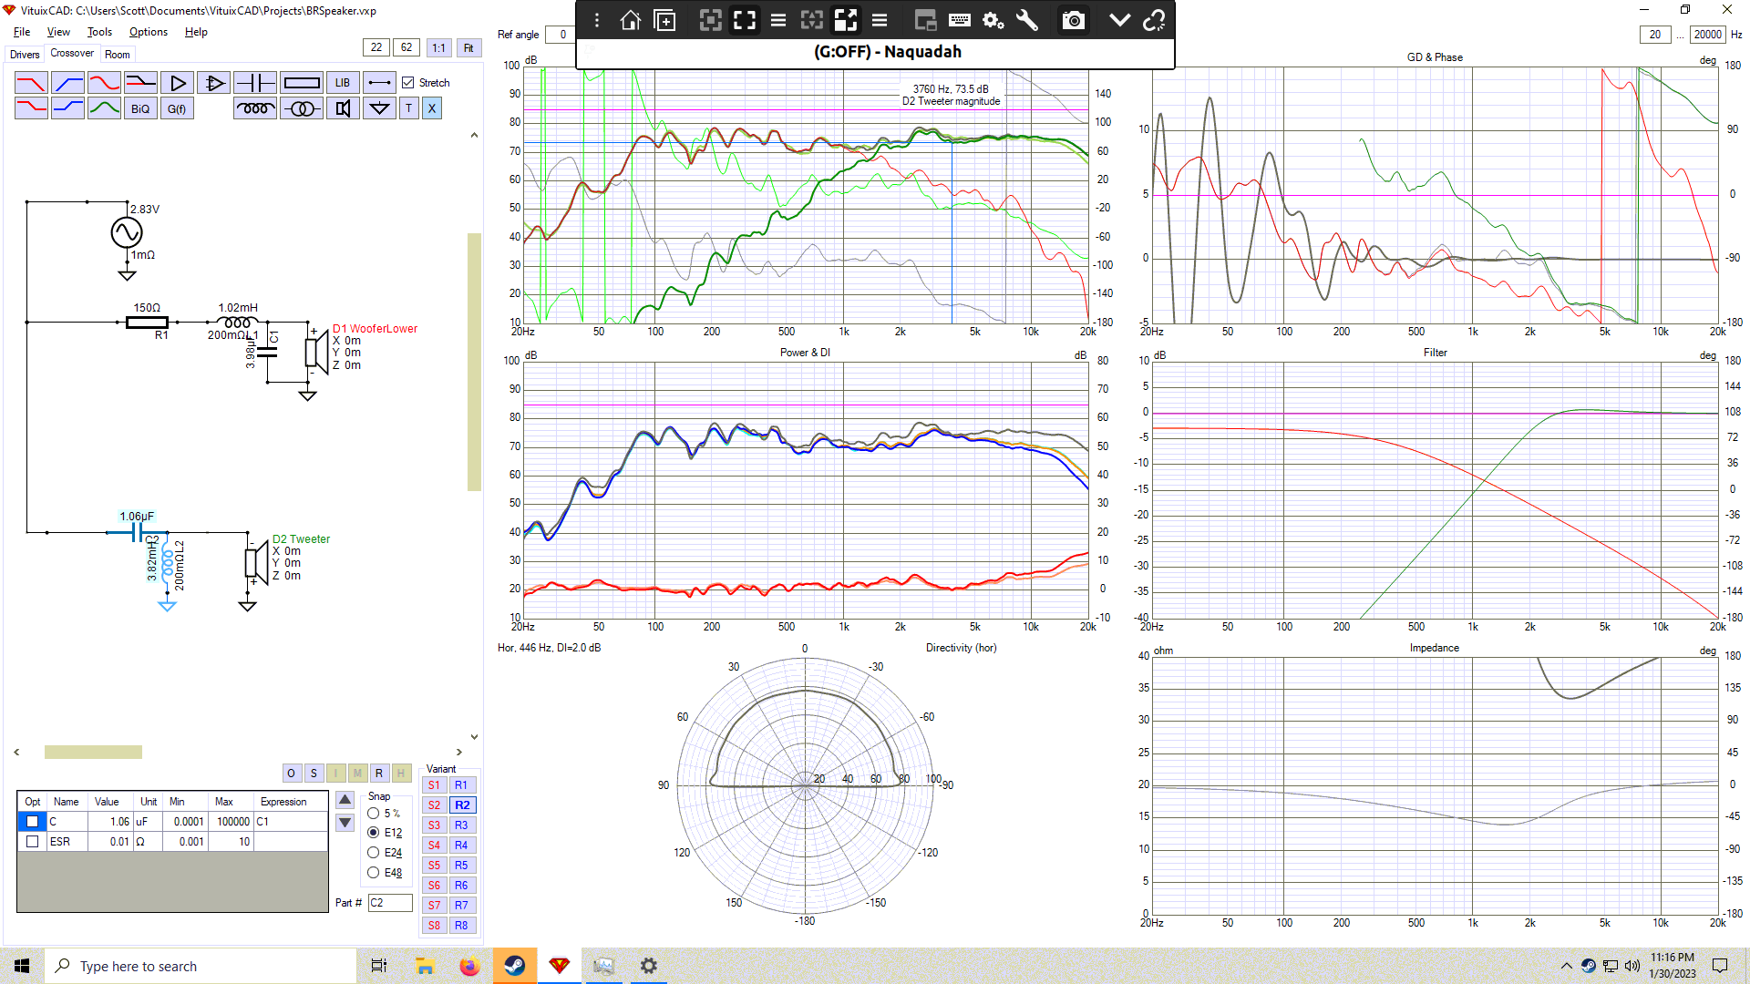Click the Ref angle input field
The height and width of the screenshot is (984, 1750).
click(x=561, y=35)
